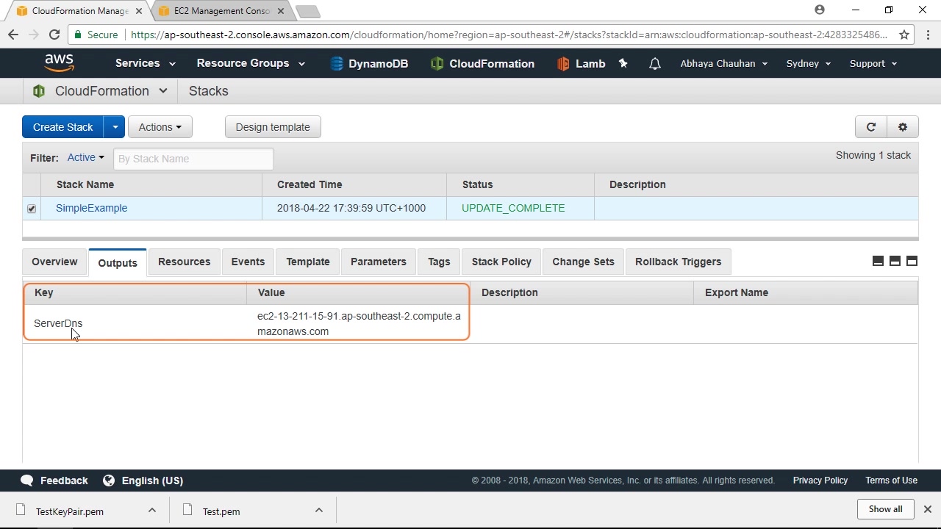Image resolution: width=941 pixels, height=529 pixels.
Task: Click the Feedback speech bubble icon
Action: (x=27, y=481)
